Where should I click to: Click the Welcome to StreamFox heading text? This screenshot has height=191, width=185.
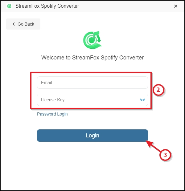(92, 58)
